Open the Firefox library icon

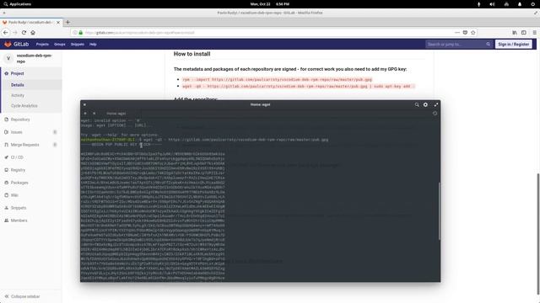coord(515,33)
